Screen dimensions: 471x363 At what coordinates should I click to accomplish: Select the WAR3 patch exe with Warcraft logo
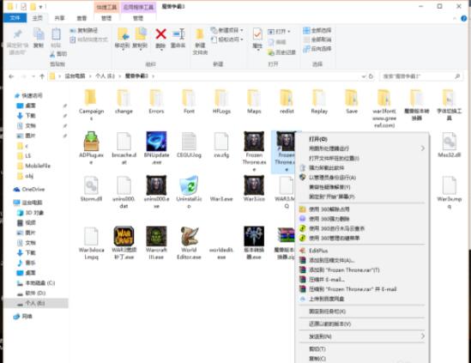(x=124, y=236)
